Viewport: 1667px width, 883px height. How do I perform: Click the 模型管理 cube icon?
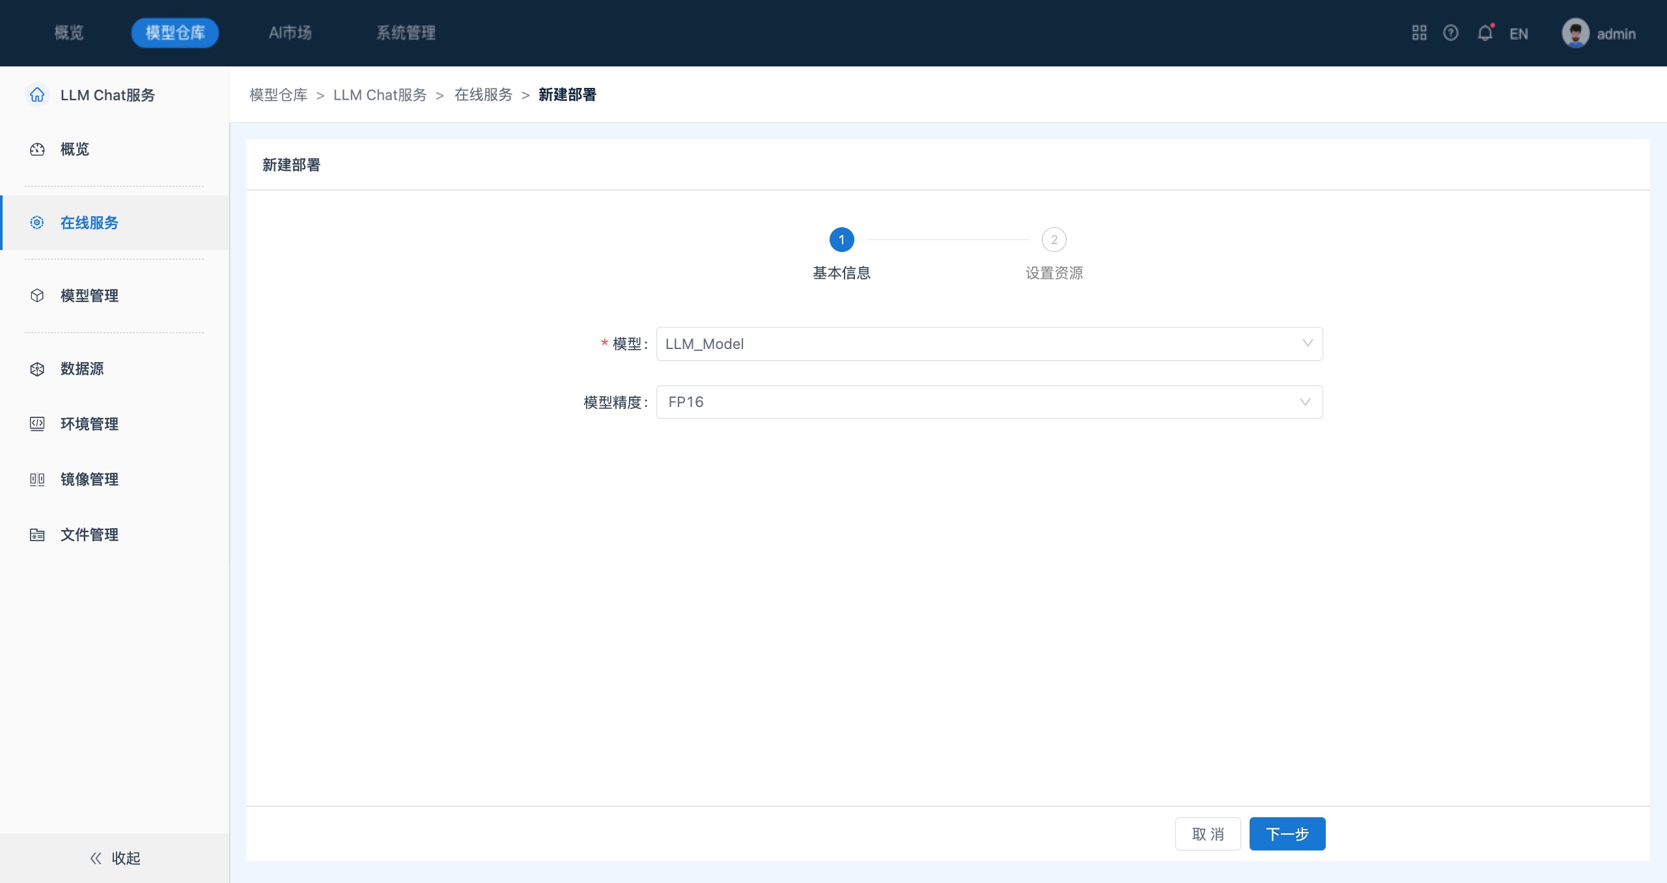pos(37,296)
